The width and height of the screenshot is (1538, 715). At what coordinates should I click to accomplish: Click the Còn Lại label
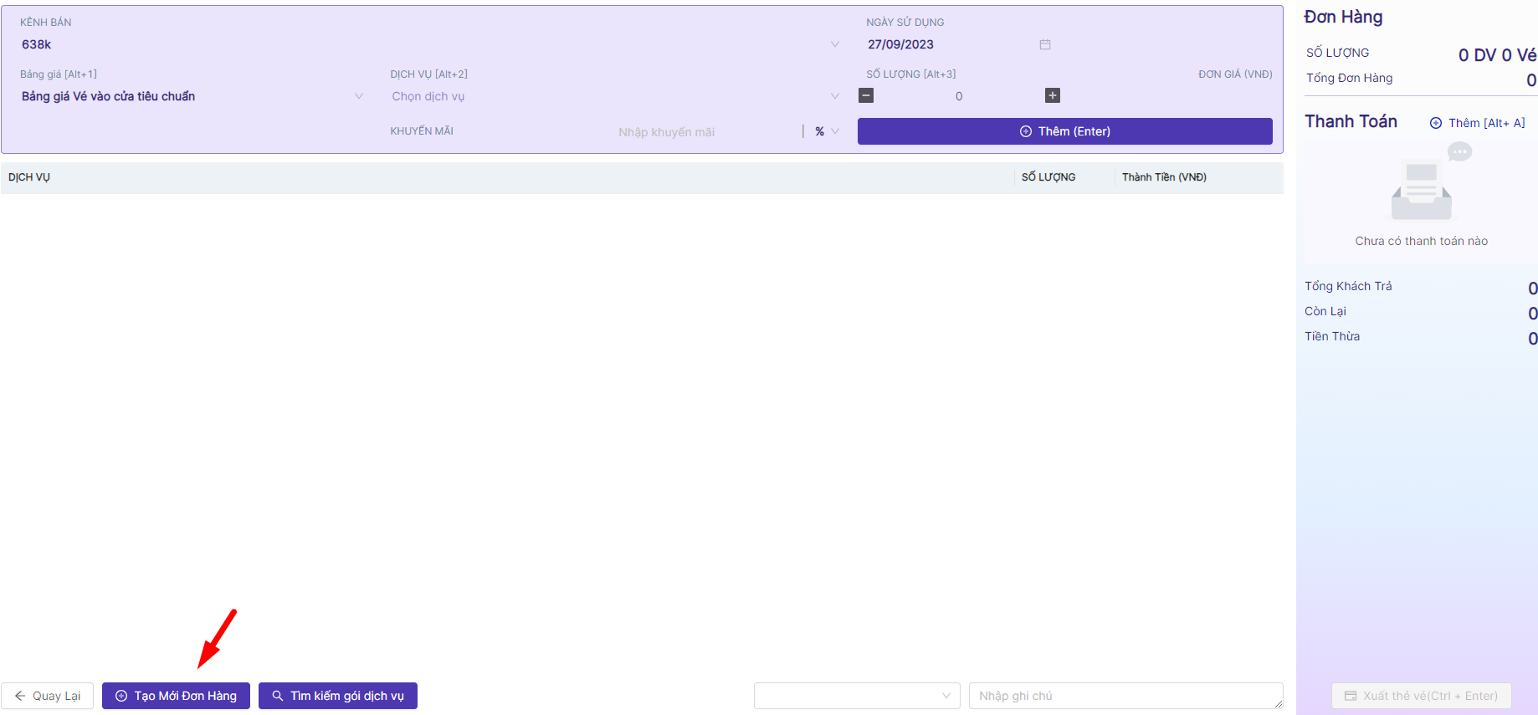click(1325, 311)
